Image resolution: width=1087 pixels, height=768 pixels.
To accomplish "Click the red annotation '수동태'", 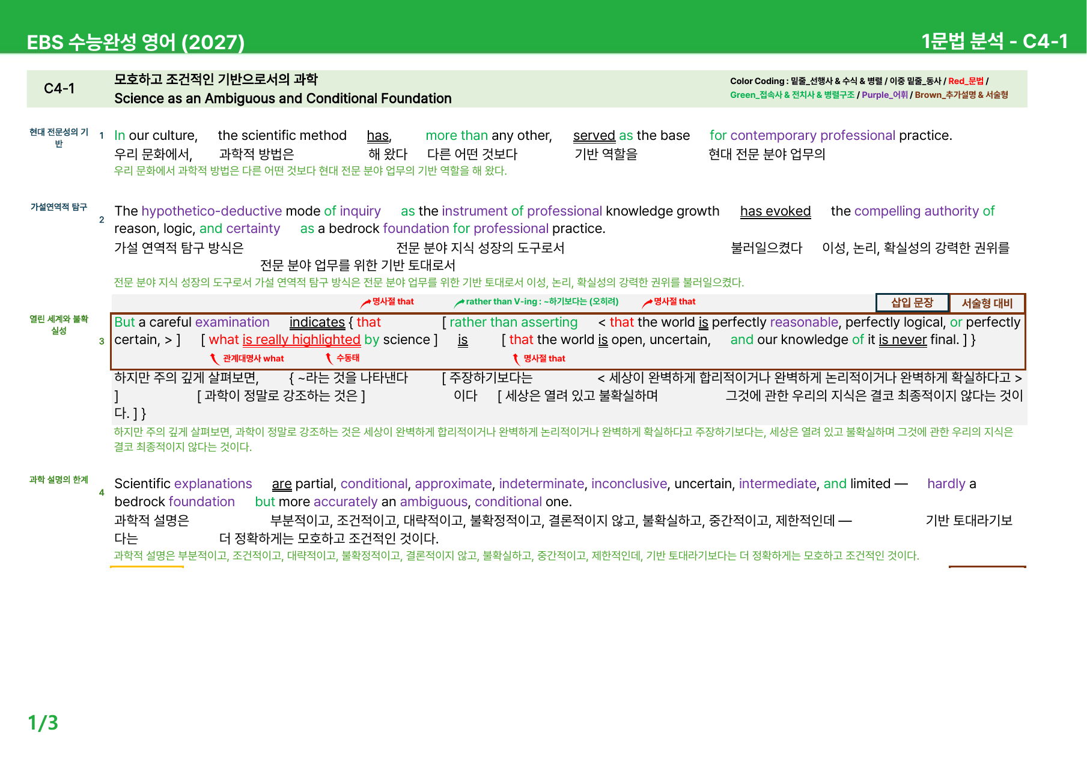I will [348, 358].
